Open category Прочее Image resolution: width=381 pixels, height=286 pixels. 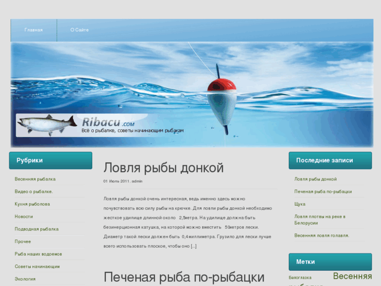click(23, 241)
